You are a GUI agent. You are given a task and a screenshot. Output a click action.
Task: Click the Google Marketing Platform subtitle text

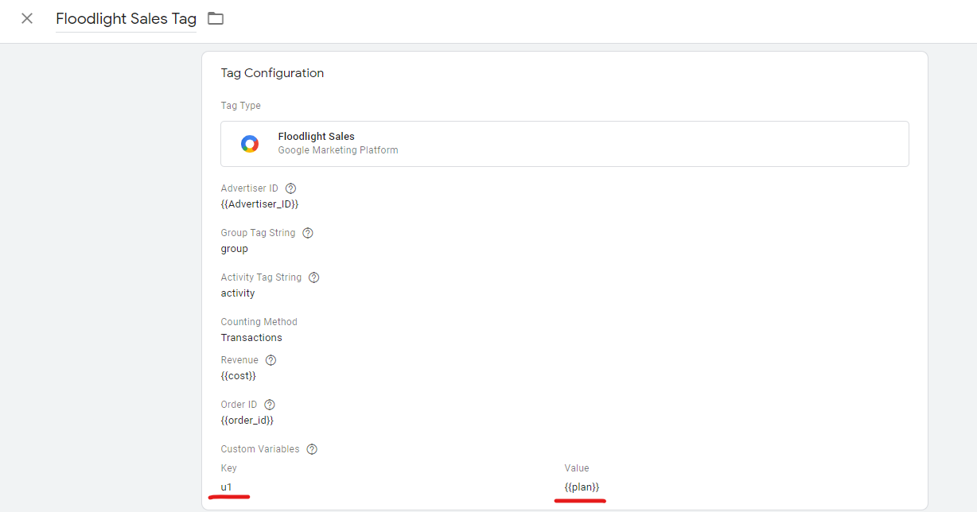coord(338,150)
